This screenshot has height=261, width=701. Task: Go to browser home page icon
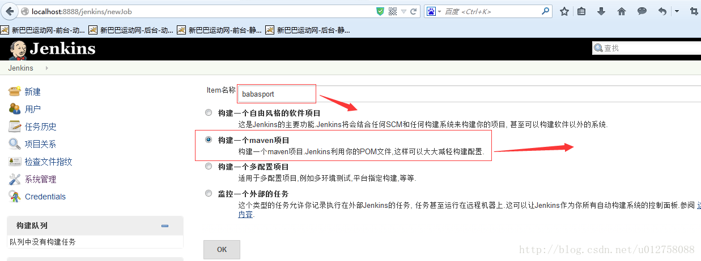[622, 11]
